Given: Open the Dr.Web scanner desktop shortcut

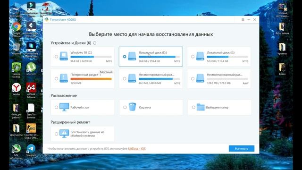Looking at the screenshot, I should click(17, 68).
